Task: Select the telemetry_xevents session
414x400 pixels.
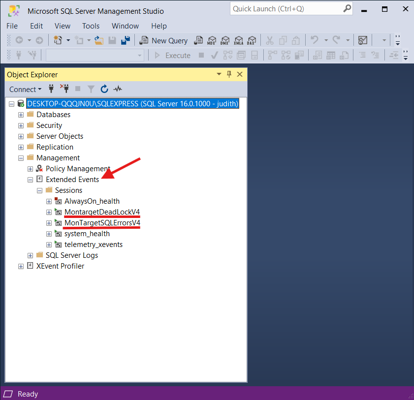Action: coord(94,245)
